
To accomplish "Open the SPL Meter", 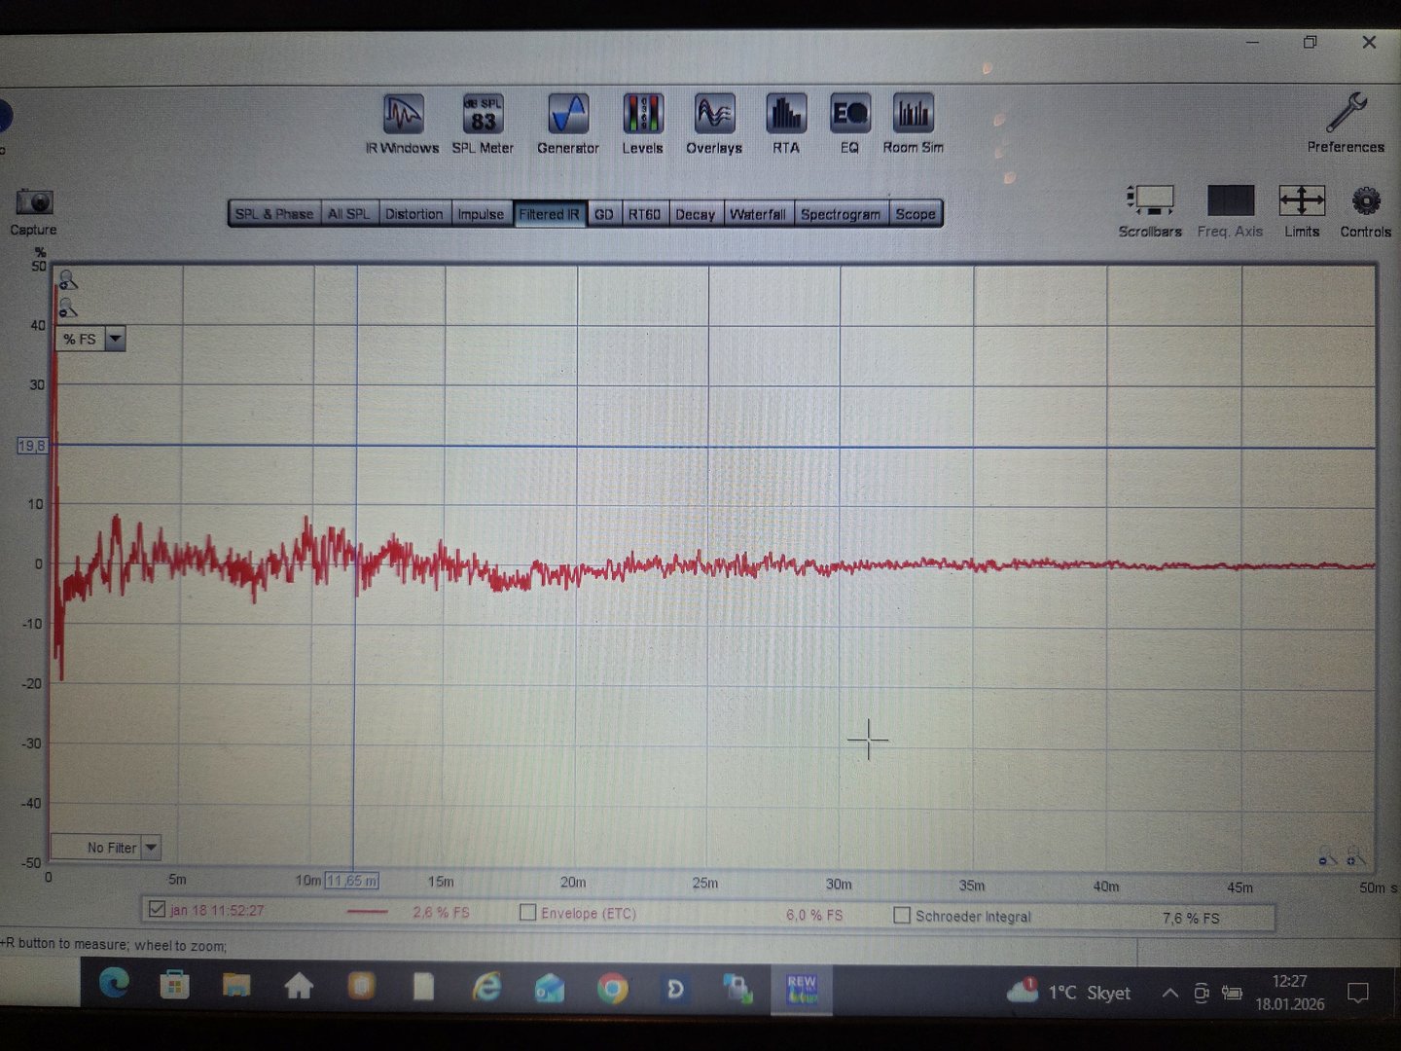I will point(483,124).
